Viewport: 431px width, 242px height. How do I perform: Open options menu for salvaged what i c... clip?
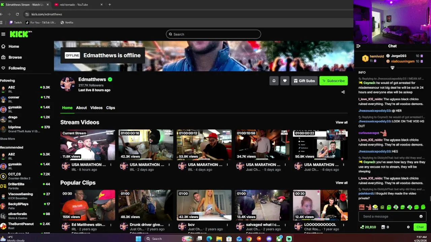click(285, 225)
